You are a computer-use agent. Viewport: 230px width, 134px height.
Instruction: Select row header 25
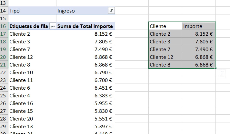click(x=4, y=95)
